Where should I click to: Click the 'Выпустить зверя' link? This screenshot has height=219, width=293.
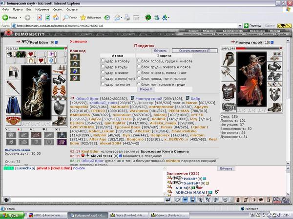(x=18, y=150)
